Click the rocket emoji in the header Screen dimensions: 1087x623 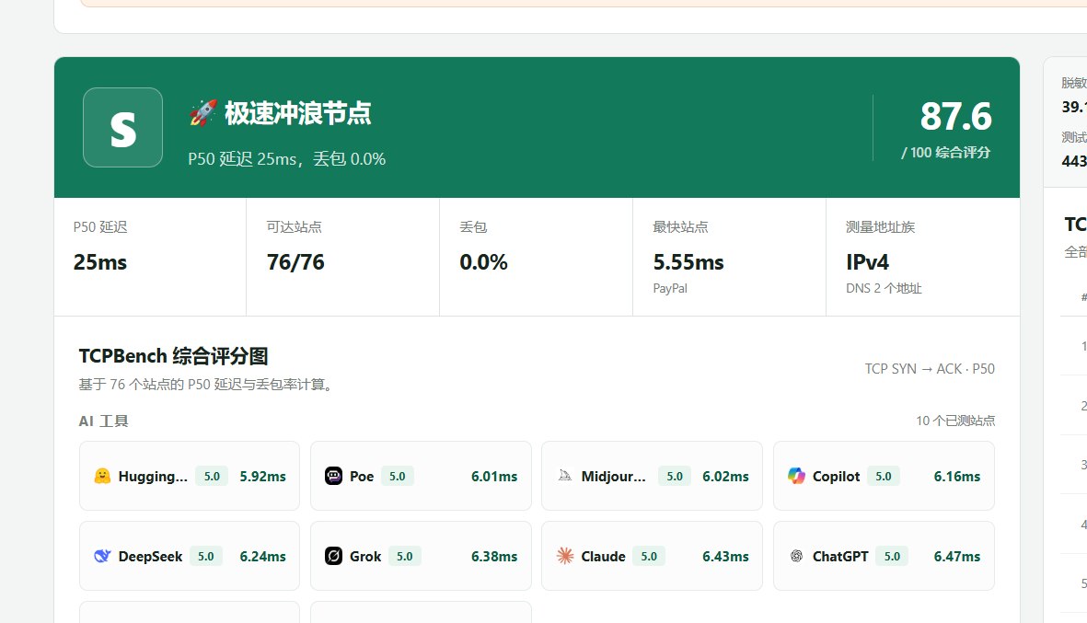[x=203, y=113]
